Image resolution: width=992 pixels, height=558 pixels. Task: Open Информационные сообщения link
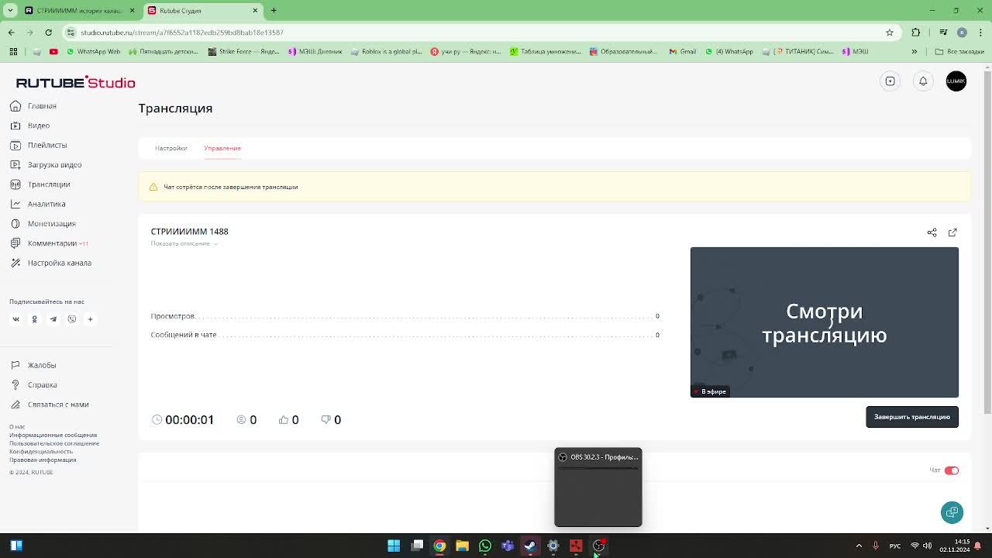[x=53, y=436]
